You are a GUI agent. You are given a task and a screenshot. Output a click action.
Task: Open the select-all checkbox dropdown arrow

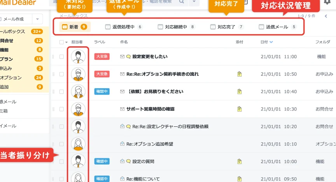(66, 42)
